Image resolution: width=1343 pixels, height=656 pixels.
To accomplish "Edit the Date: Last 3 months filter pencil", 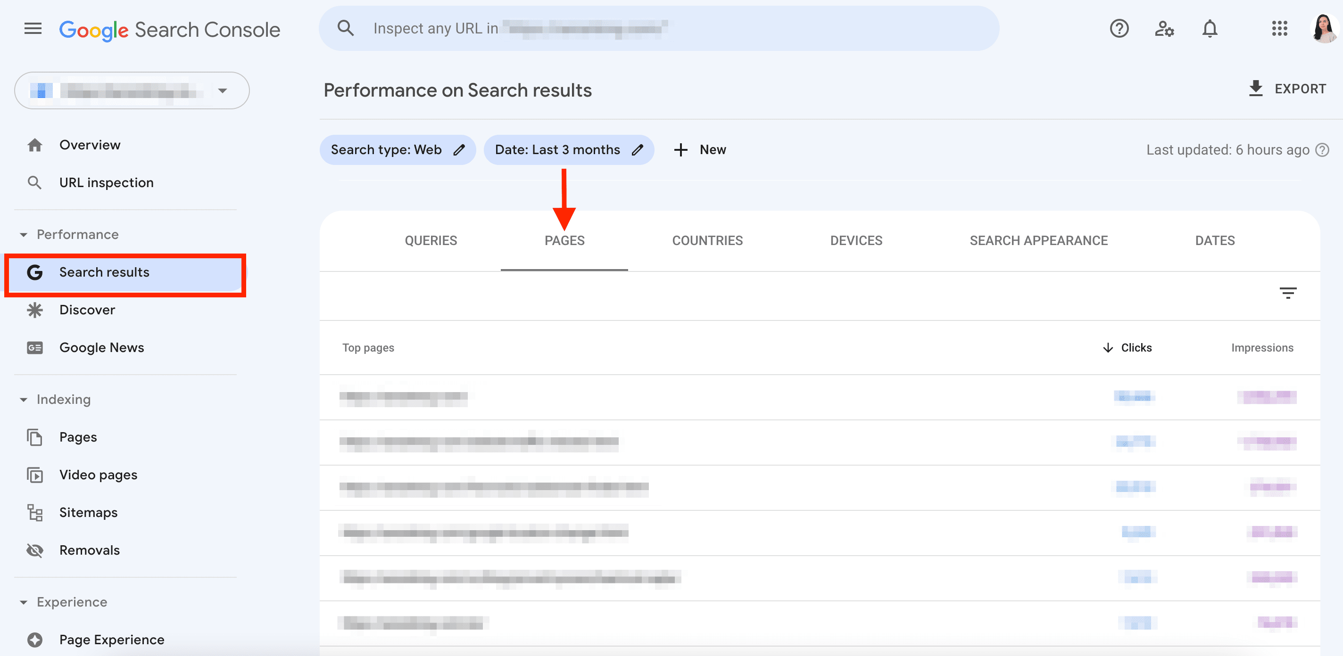I will pyautogui.click(x=638, y=149).
